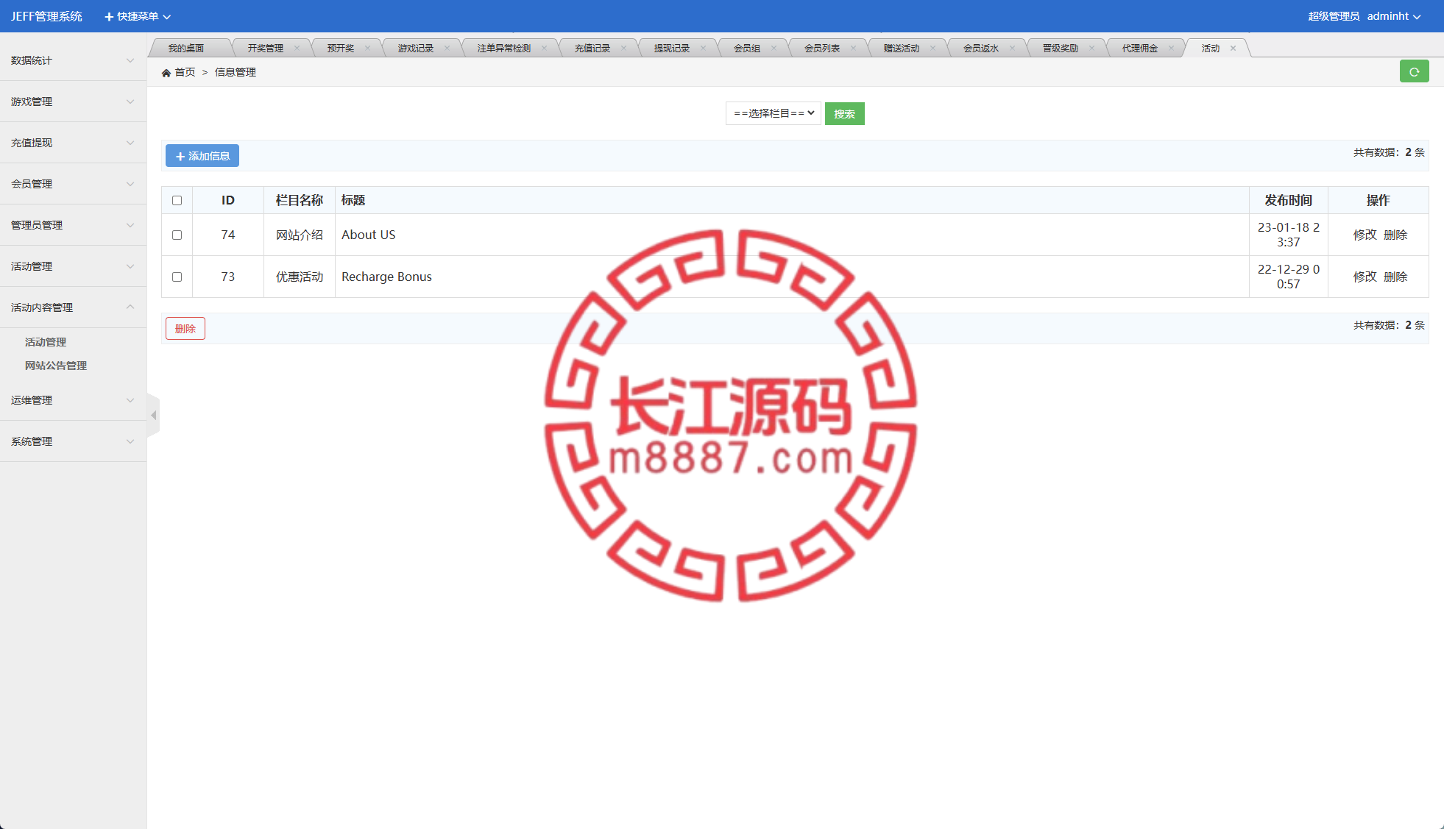The height and width of the screenshot is (829, 1444).
Task: Click the 添加信息 button
Action: [202, 156]
